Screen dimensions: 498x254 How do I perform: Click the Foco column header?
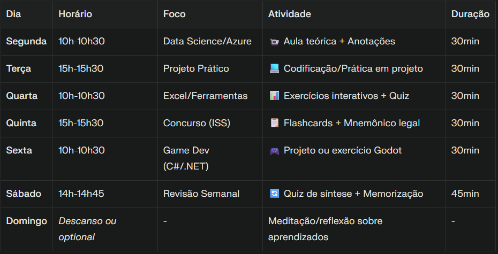coord(175,14)
